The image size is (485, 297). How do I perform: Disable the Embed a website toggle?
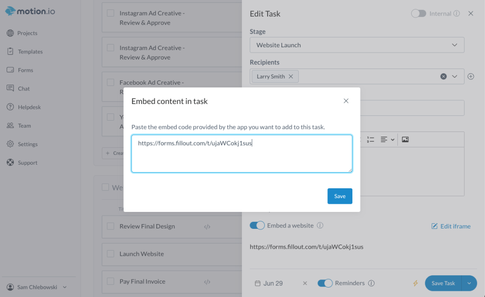(257, 226)
